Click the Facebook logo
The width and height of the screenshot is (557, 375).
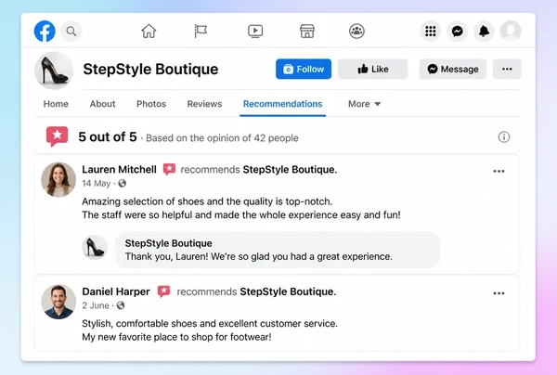(45, 32)
